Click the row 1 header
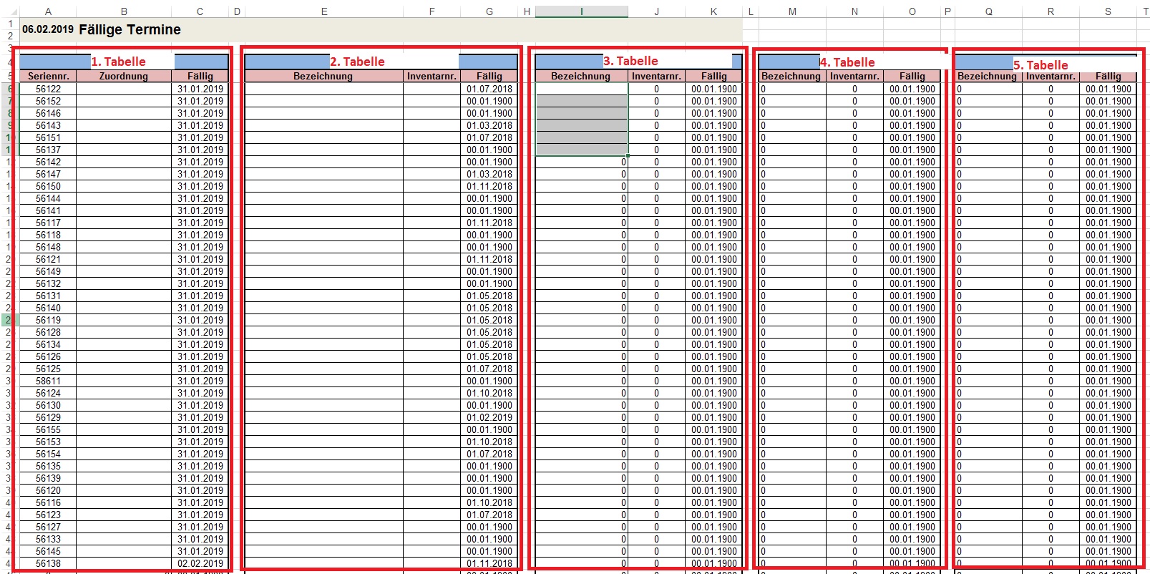 click(x=9, y=24)
